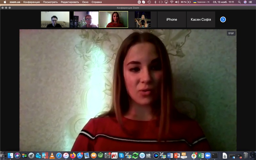This screenshot has width=256, height=160.
Task: Open the Apple menu
Action: coord(5,2)
